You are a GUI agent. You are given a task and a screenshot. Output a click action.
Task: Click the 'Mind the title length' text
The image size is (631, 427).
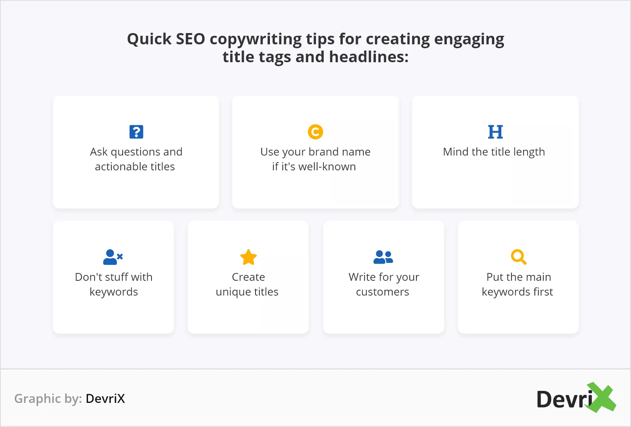(494, 152)
